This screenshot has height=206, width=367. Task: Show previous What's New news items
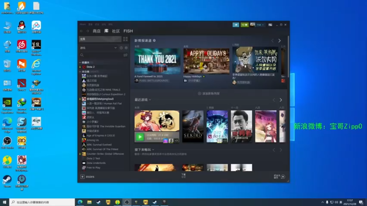click(272, 41)
